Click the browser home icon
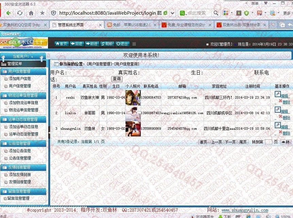Image resolution: width=293 pixels, height=218 pixels. pyautogui.click(x=31, y=13)
